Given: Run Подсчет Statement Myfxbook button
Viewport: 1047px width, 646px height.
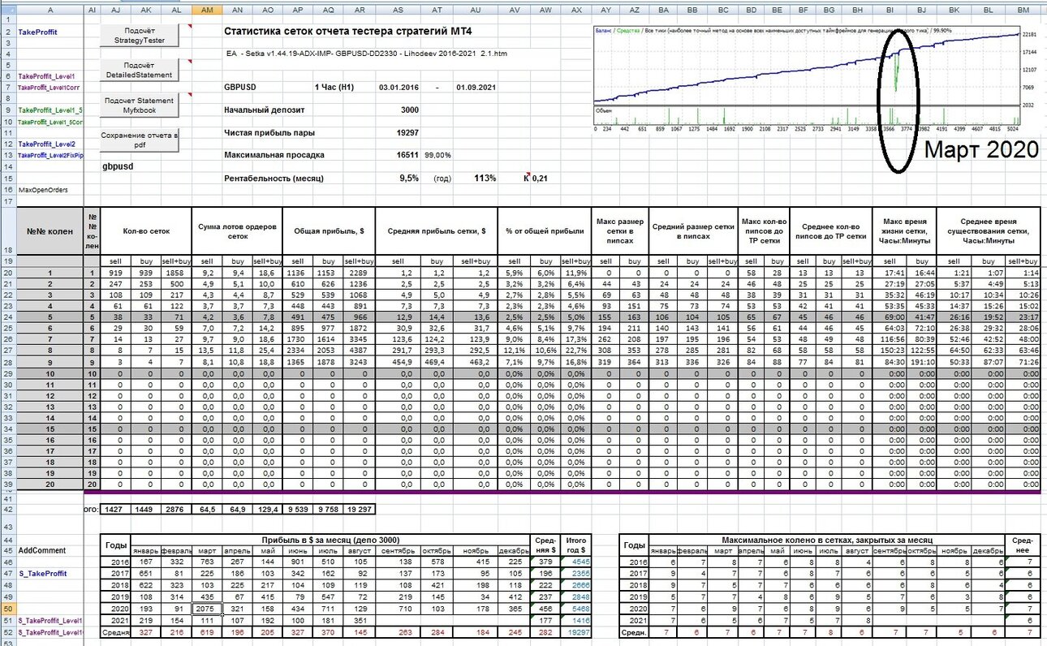Looking at the screenshot, I should [139, 106].
